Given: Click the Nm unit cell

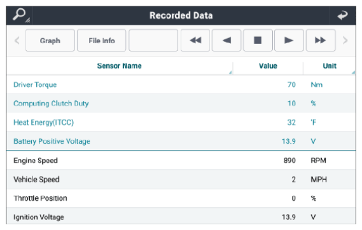Looking at the screenshot, I should point(317,85).
